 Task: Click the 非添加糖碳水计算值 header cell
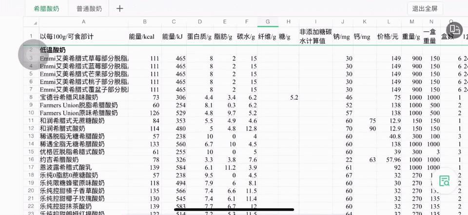tap(315, 36)
